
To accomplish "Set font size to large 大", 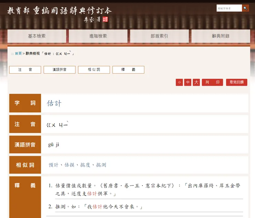I will 196,82.
